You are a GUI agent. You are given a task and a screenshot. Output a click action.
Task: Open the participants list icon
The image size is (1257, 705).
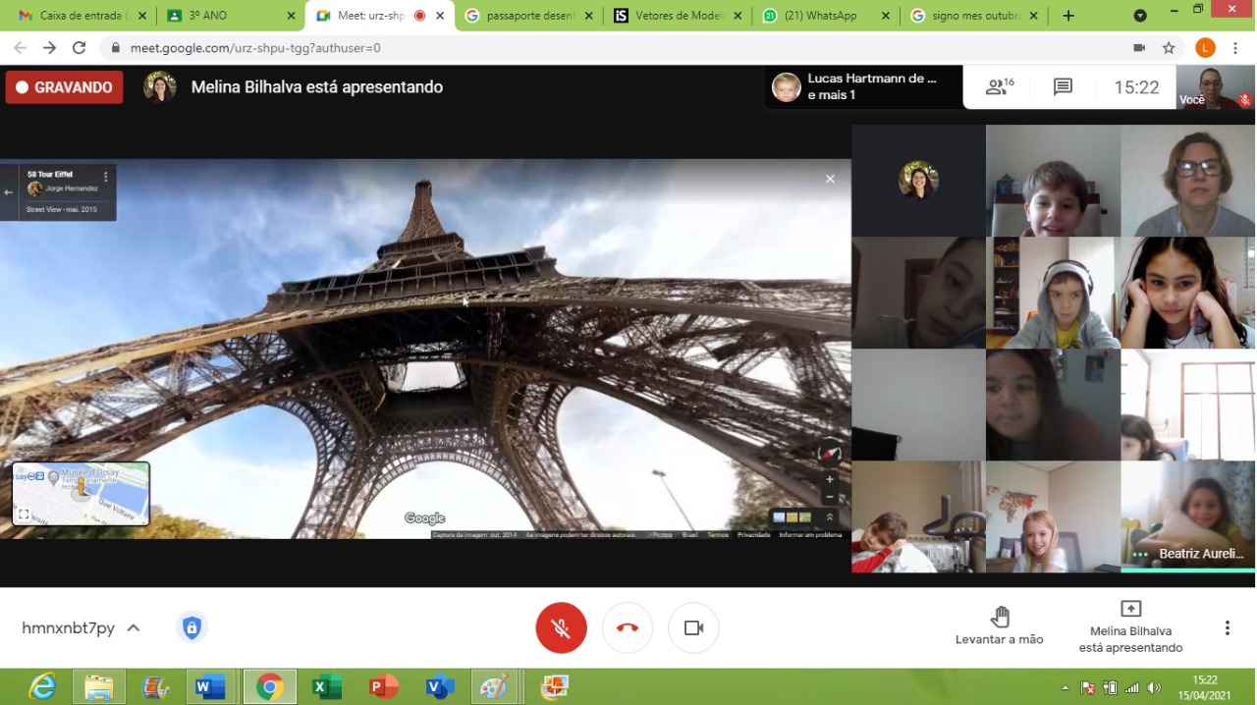999,87
